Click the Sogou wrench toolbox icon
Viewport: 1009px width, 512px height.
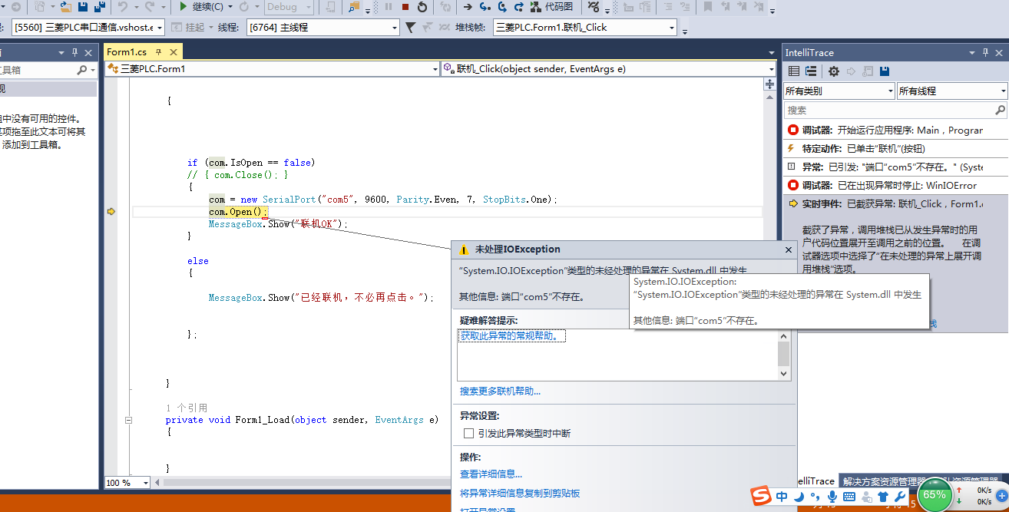[900, 497]
